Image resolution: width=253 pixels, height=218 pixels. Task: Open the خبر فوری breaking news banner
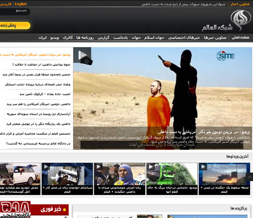pos(49,210)
